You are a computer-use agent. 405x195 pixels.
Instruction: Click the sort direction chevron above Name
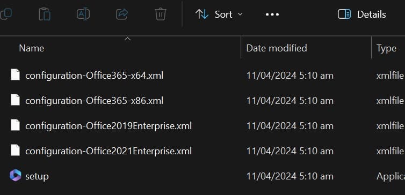pyautogui.click(x=128, y=39)
